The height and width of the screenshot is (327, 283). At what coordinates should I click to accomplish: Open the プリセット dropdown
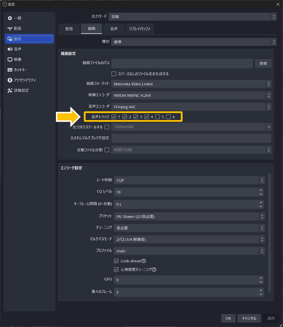tap(189, 216)
